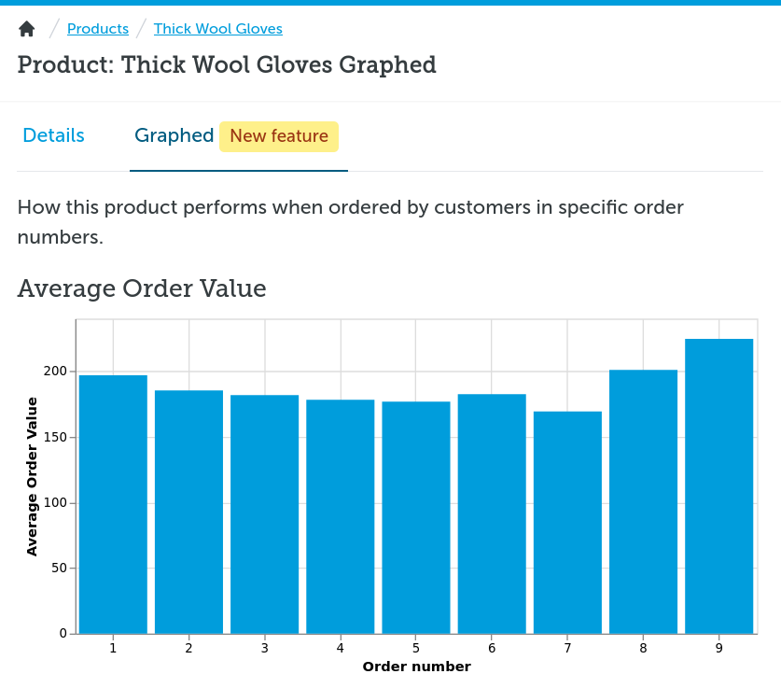
Task: Switch to the Details tab
Action: [x=53, y=136]
